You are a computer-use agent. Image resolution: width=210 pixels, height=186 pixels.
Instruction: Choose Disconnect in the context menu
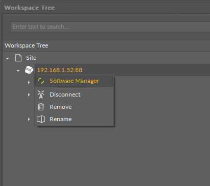point(74,95)
